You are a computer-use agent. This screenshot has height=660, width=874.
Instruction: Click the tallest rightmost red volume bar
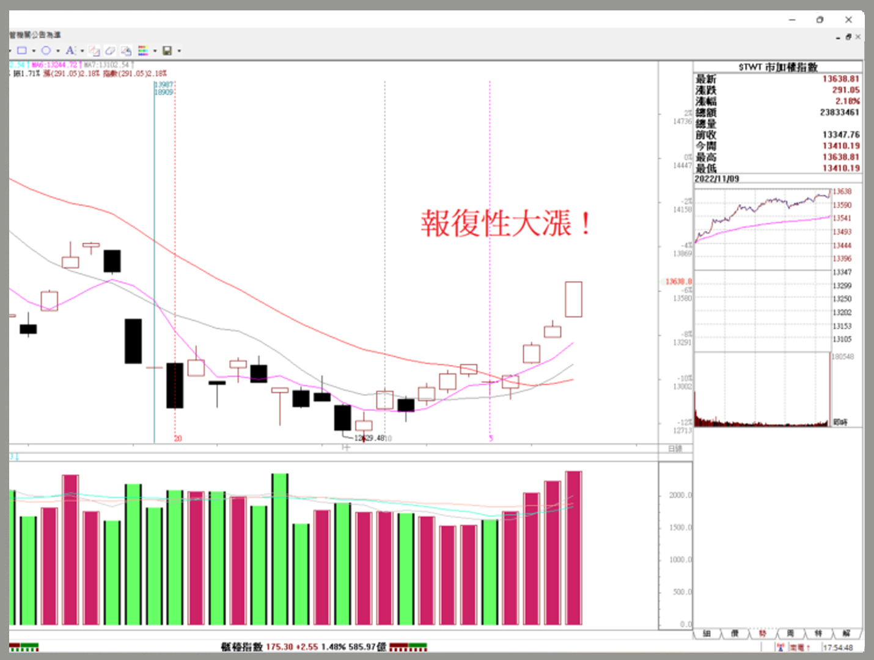pyautogui.click(x=573, y=548)
